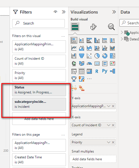Click Small multiples add data fields well
Screen dimensions: 139x168
(93, 159)
